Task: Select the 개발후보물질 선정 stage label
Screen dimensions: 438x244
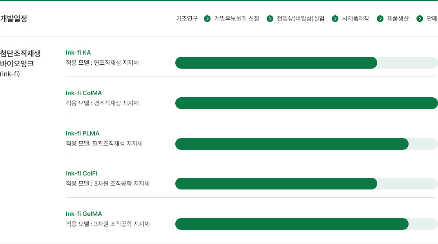Action: [x=236, y=18]
